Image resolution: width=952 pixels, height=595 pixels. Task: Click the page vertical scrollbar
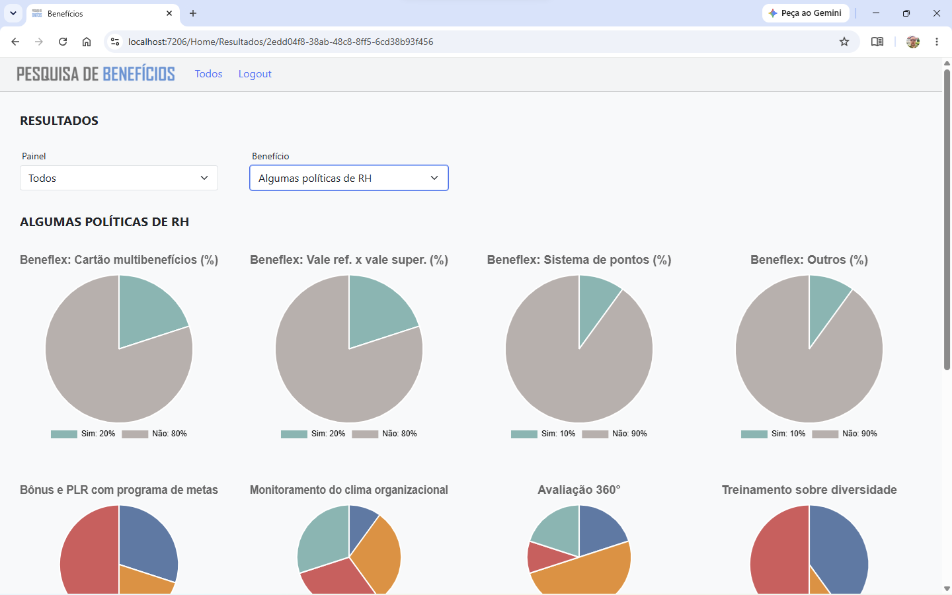pos(947,218)
